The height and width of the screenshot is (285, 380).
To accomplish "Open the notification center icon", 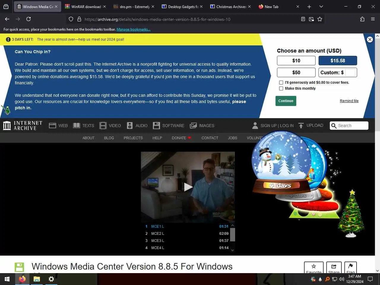I will pos(370,279).
